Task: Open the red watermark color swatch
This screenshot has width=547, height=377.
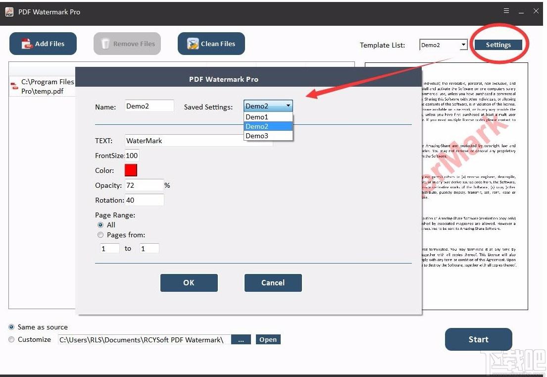Action: (x=131, y=170)
